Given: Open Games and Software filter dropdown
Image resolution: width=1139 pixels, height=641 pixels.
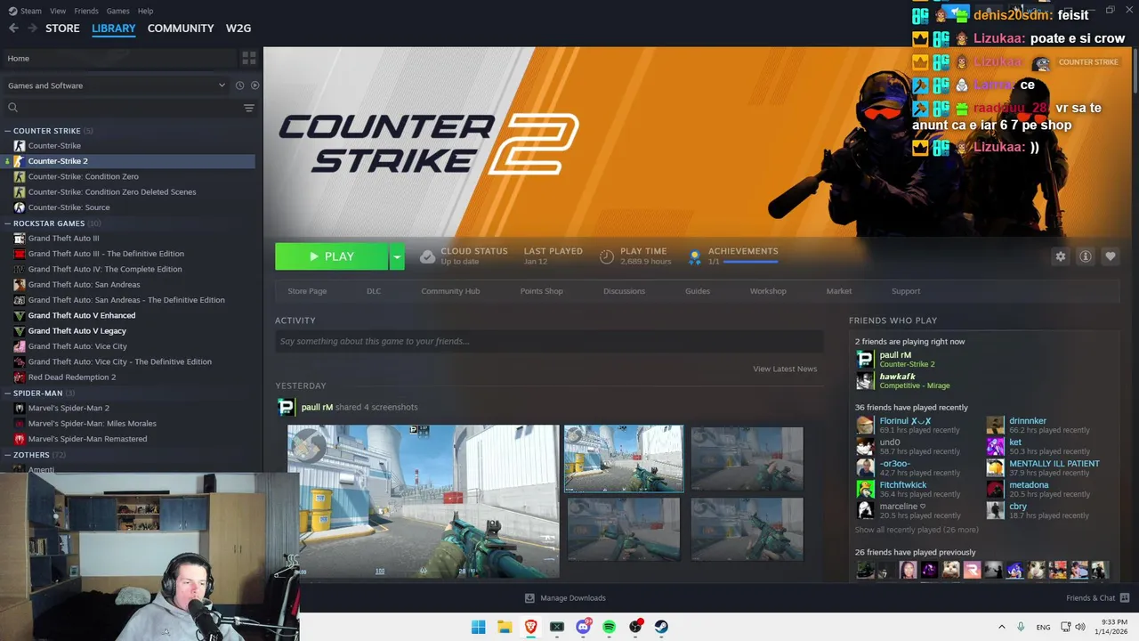Looking at the screenshot, I should pos(116,85).
